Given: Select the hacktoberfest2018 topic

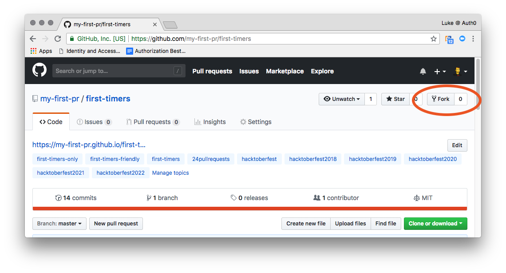Looking at the screenshot, I should tap(313, 159).
